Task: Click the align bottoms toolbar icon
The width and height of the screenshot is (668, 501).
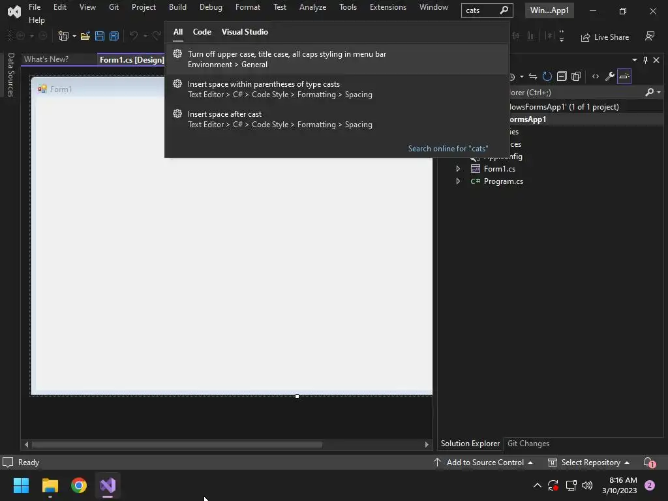Action: coord(531,37)
